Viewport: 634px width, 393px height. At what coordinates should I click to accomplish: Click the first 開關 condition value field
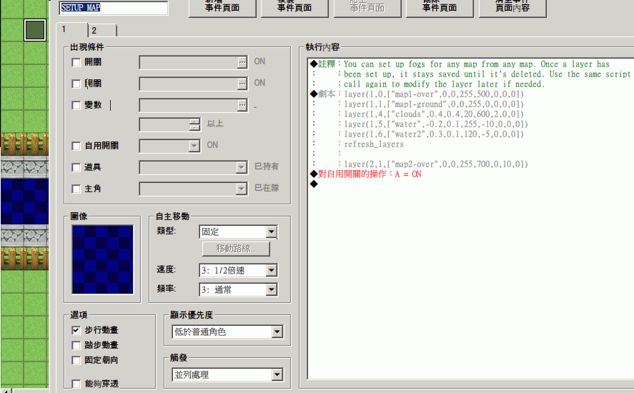[189, 62]
